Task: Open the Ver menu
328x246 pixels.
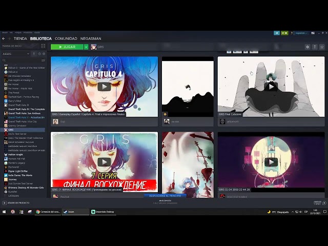Action: pos(11,32)
